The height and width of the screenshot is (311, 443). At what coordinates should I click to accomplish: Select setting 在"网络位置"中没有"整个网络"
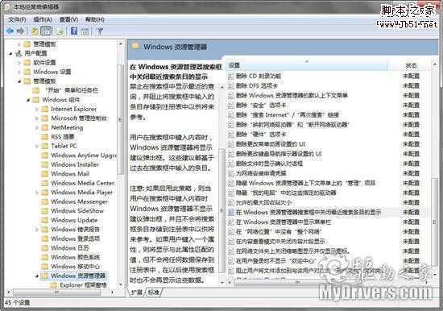[279, 232]
